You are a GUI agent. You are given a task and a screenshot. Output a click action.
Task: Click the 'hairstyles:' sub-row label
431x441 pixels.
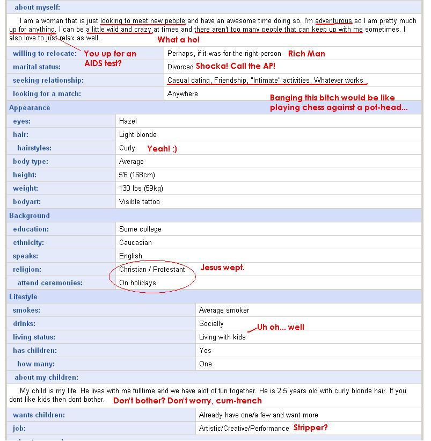point(34,148)
